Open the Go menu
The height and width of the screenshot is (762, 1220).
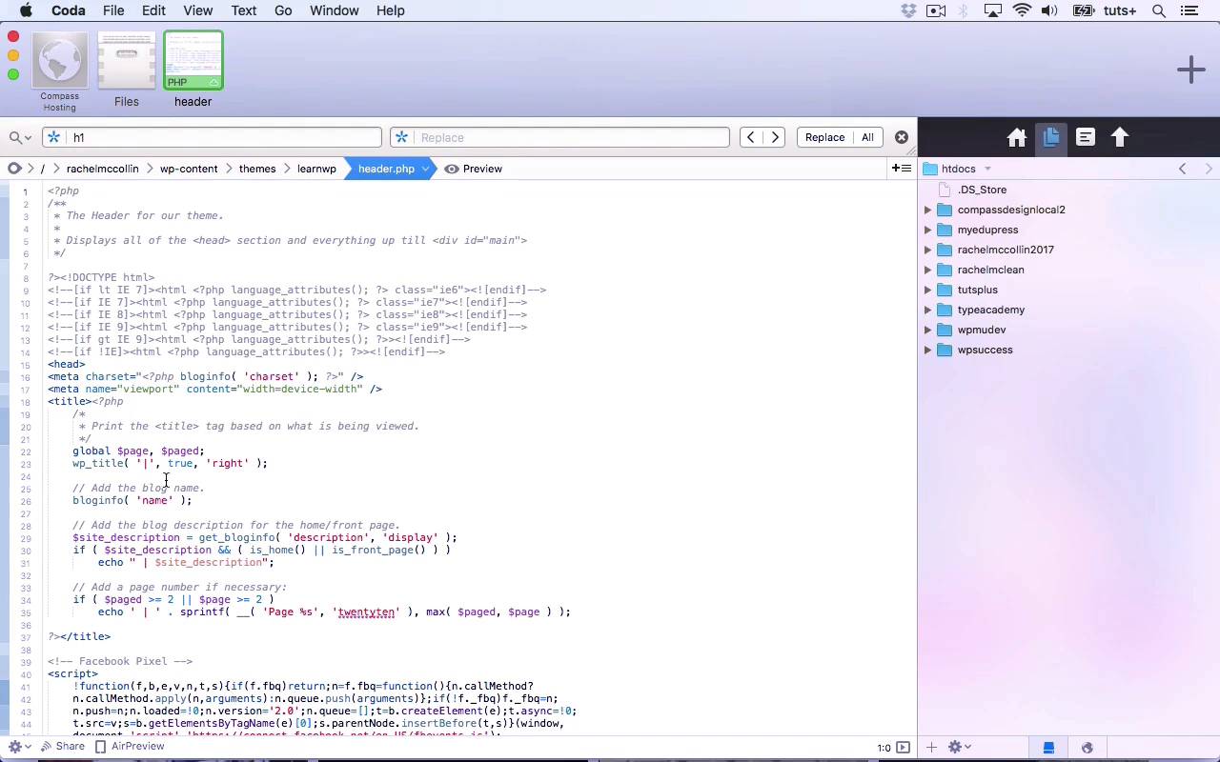(283, 10)
